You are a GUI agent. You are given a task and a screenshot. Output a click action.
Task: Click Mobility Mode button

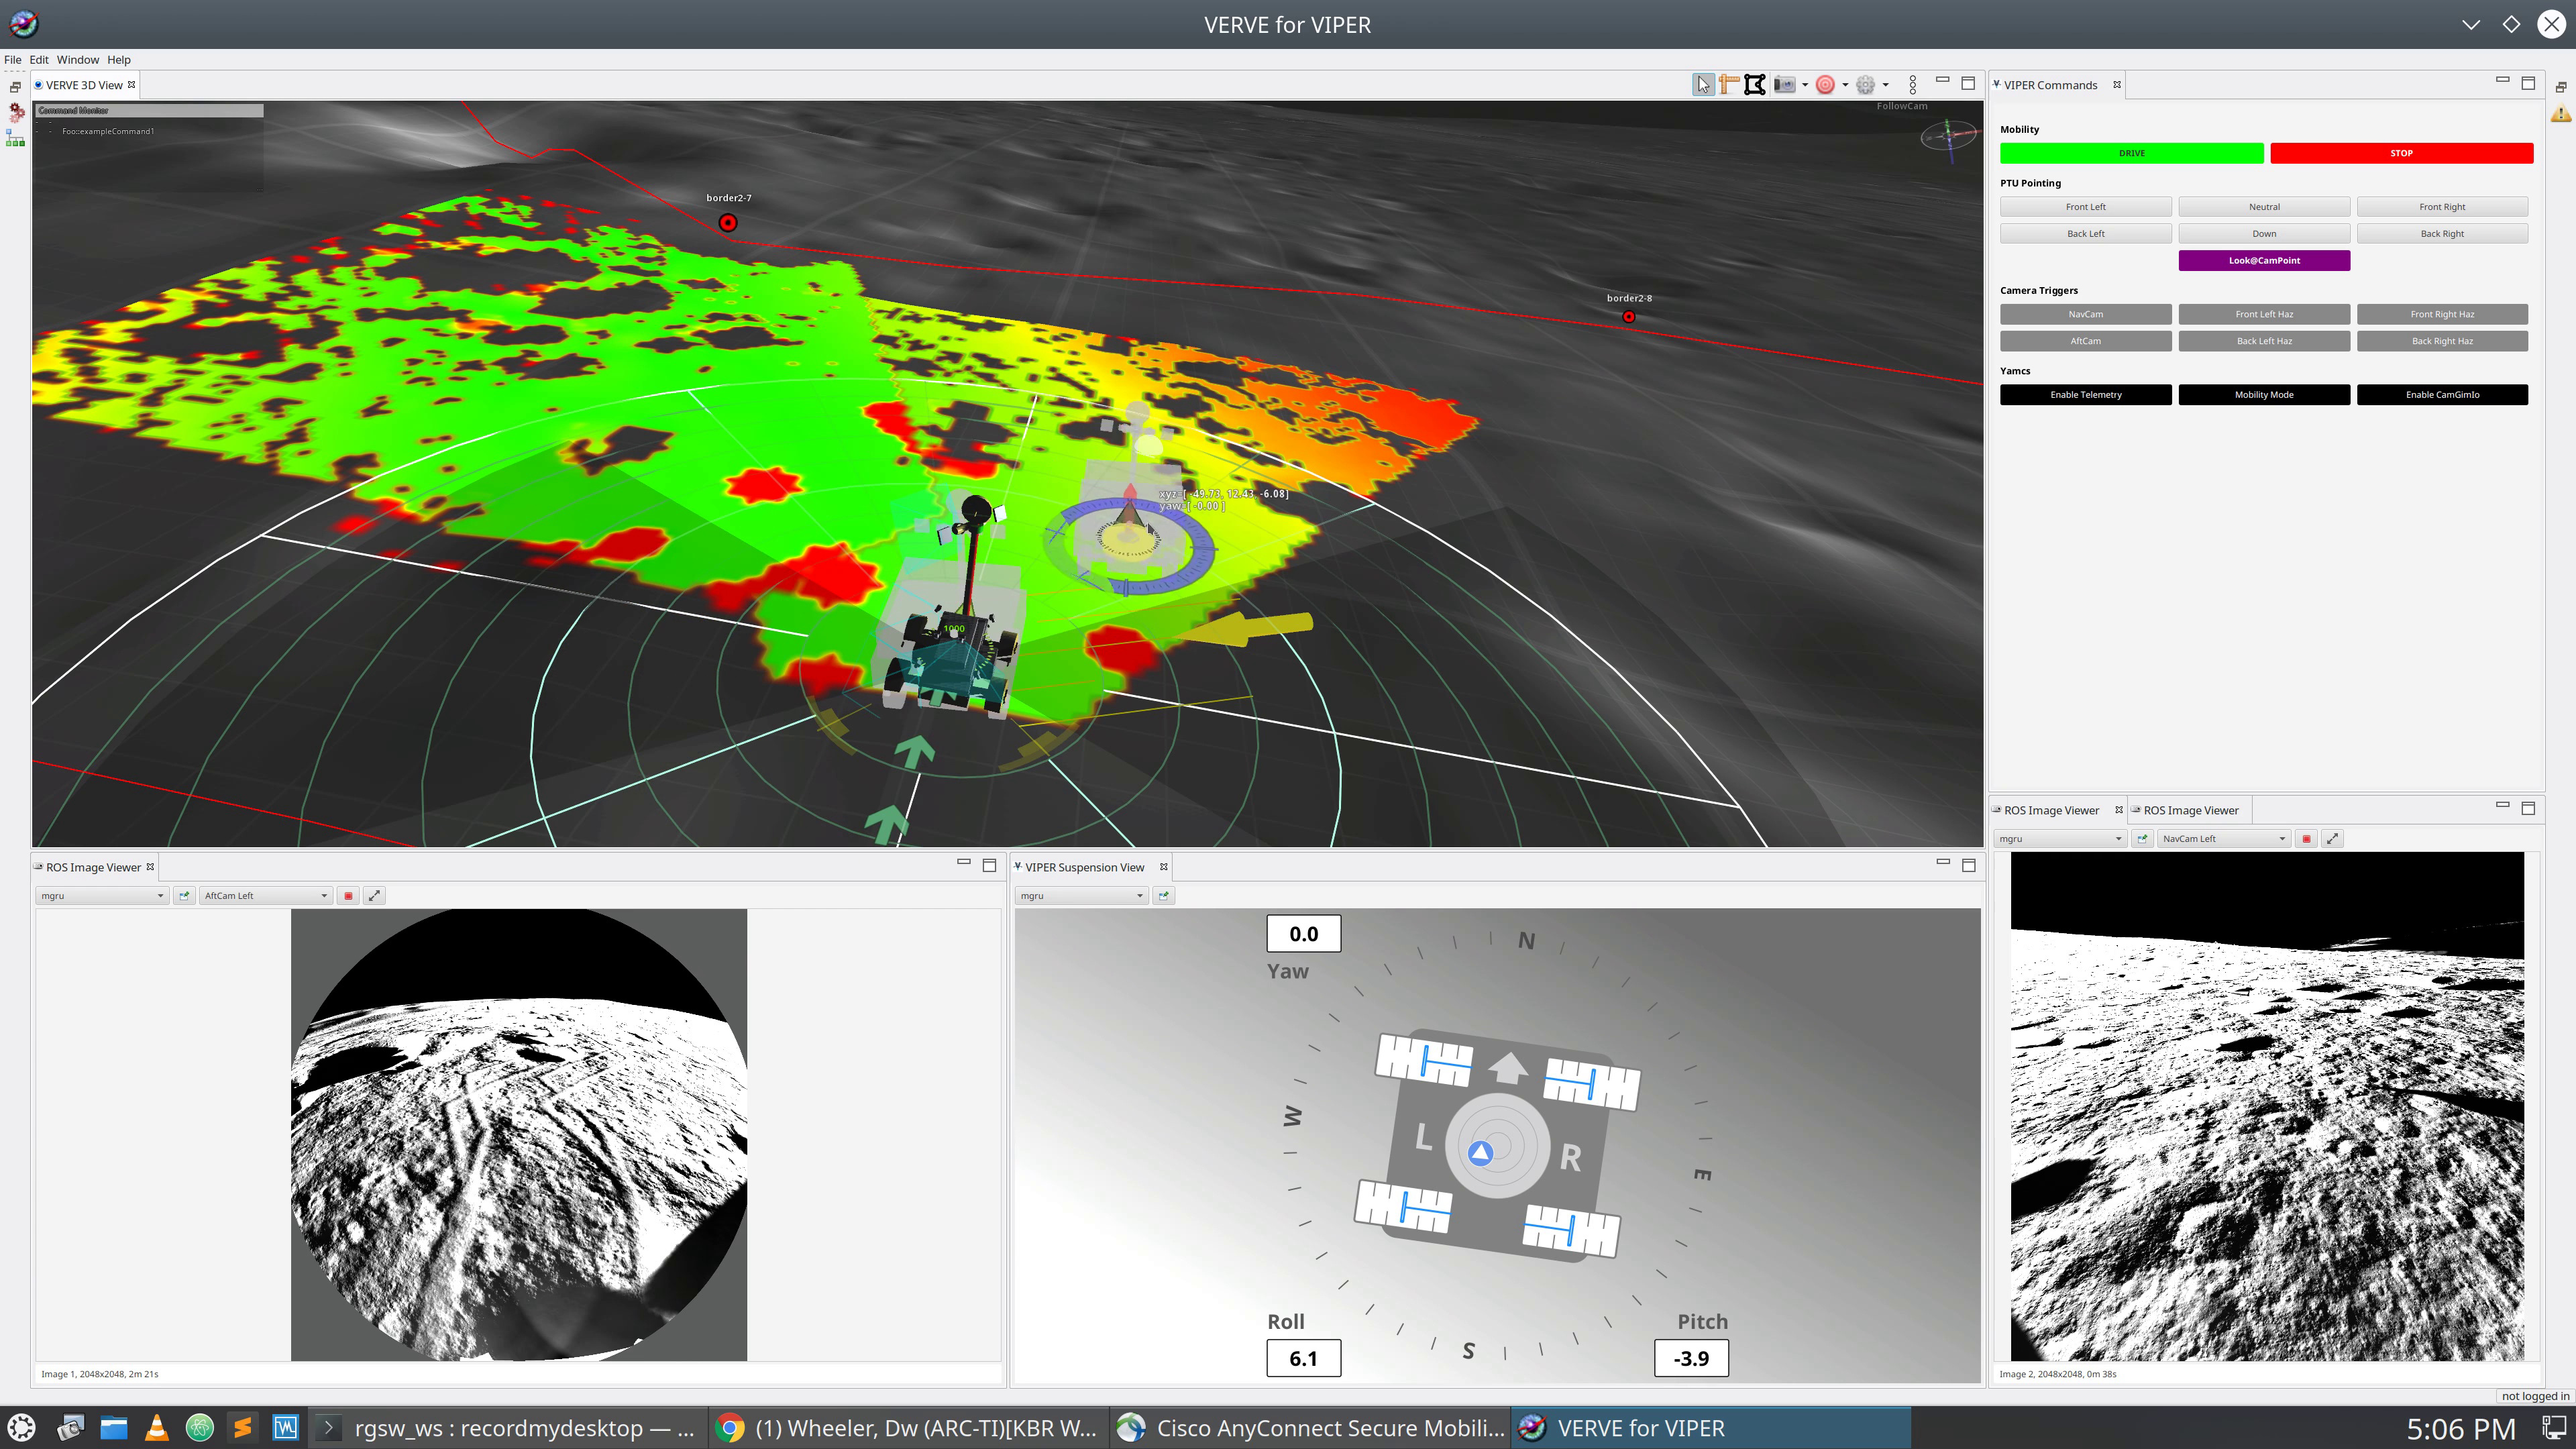click(2264, 395)
